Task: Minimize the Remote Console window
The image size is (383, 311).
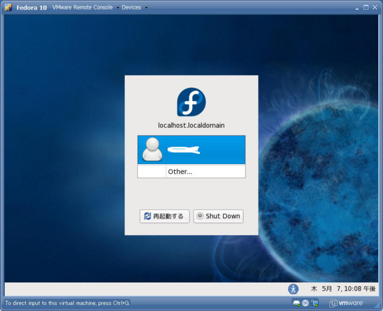Action: 357,8
